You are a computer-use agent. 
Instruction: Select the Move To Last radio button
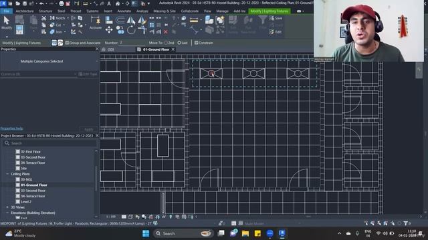pos(179,43)
